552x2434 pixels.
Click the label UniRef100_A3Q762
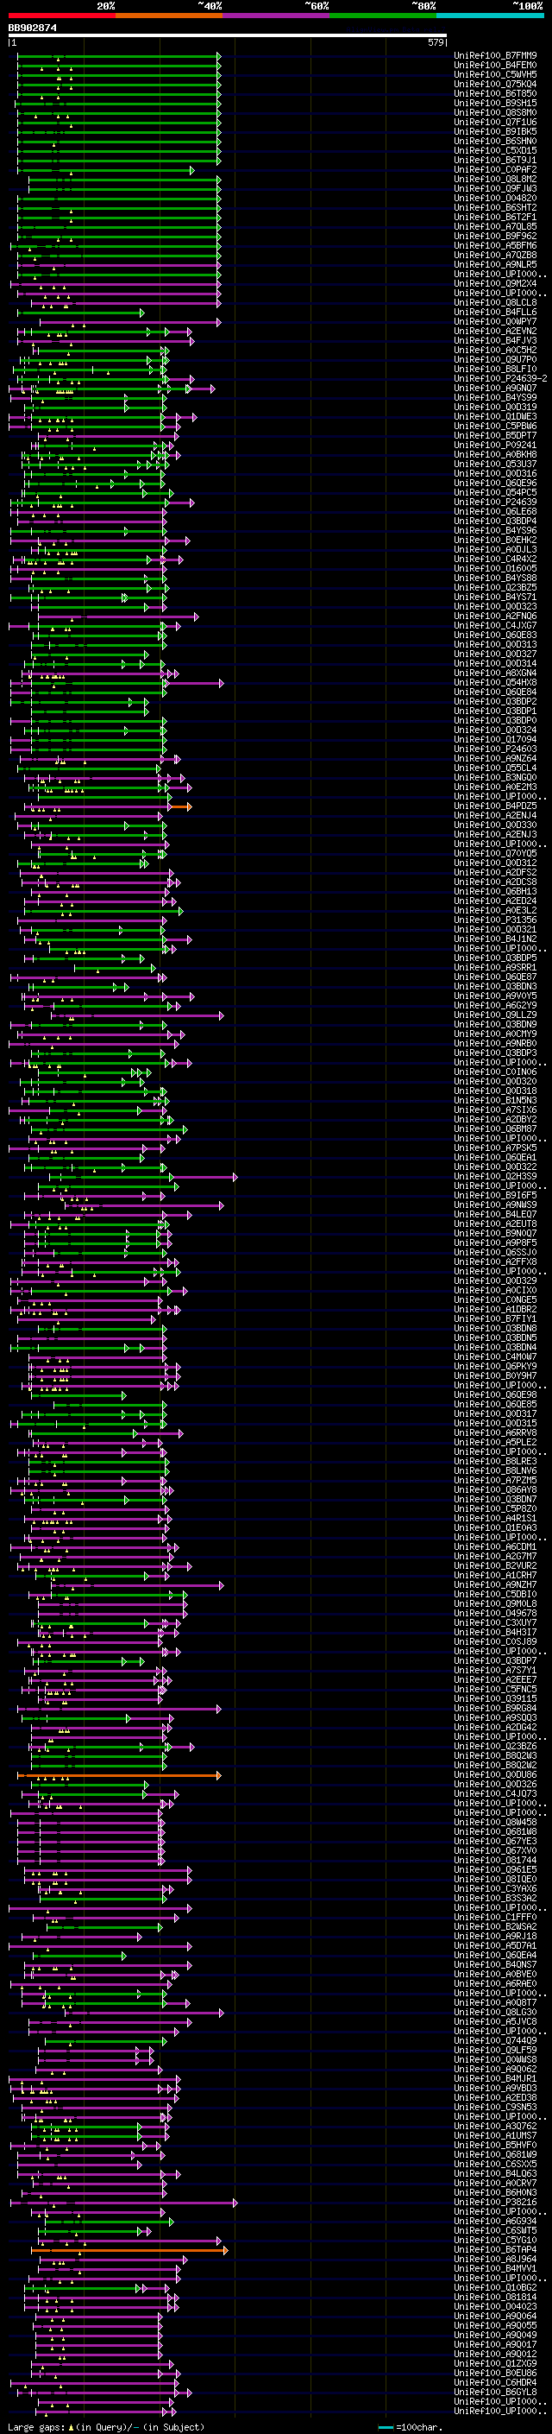(495, 2126)
